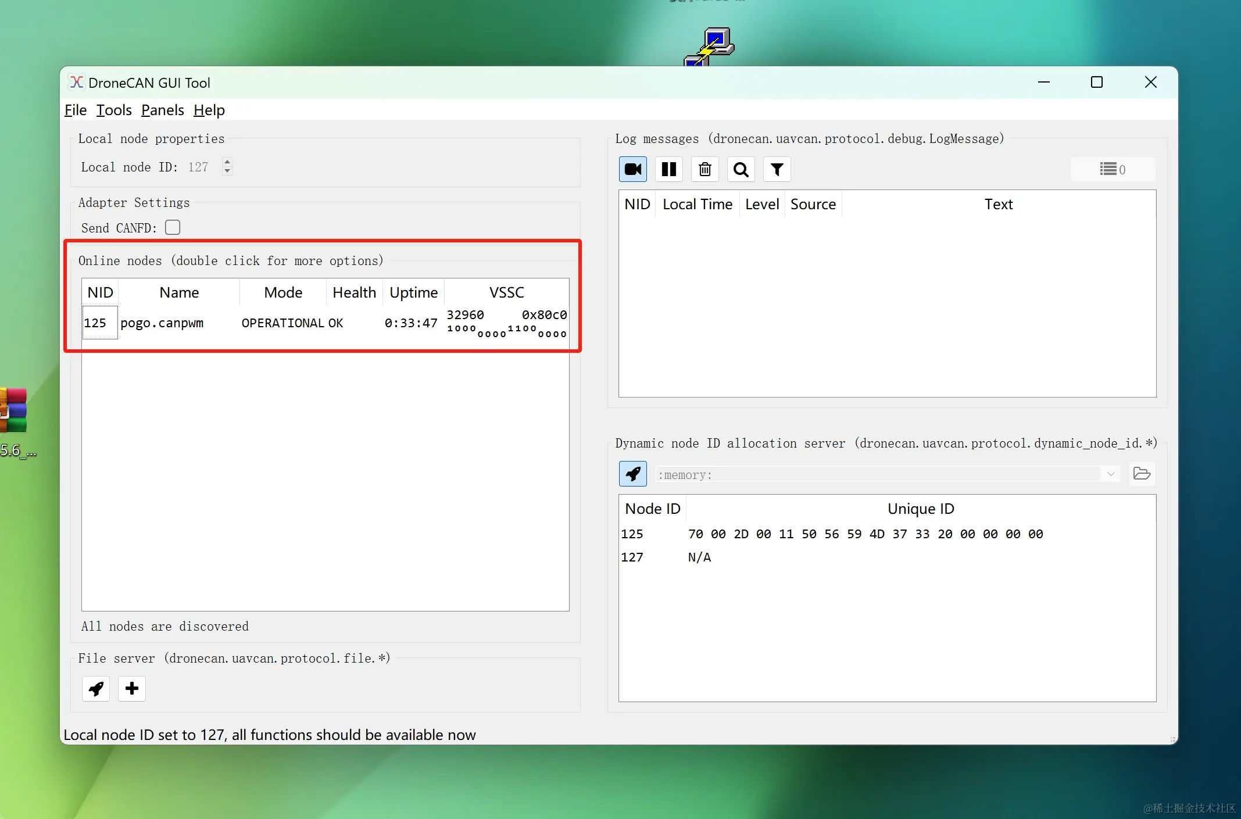Click the log filter funnel icon
Screen dimensions: 1241x819
777,169
